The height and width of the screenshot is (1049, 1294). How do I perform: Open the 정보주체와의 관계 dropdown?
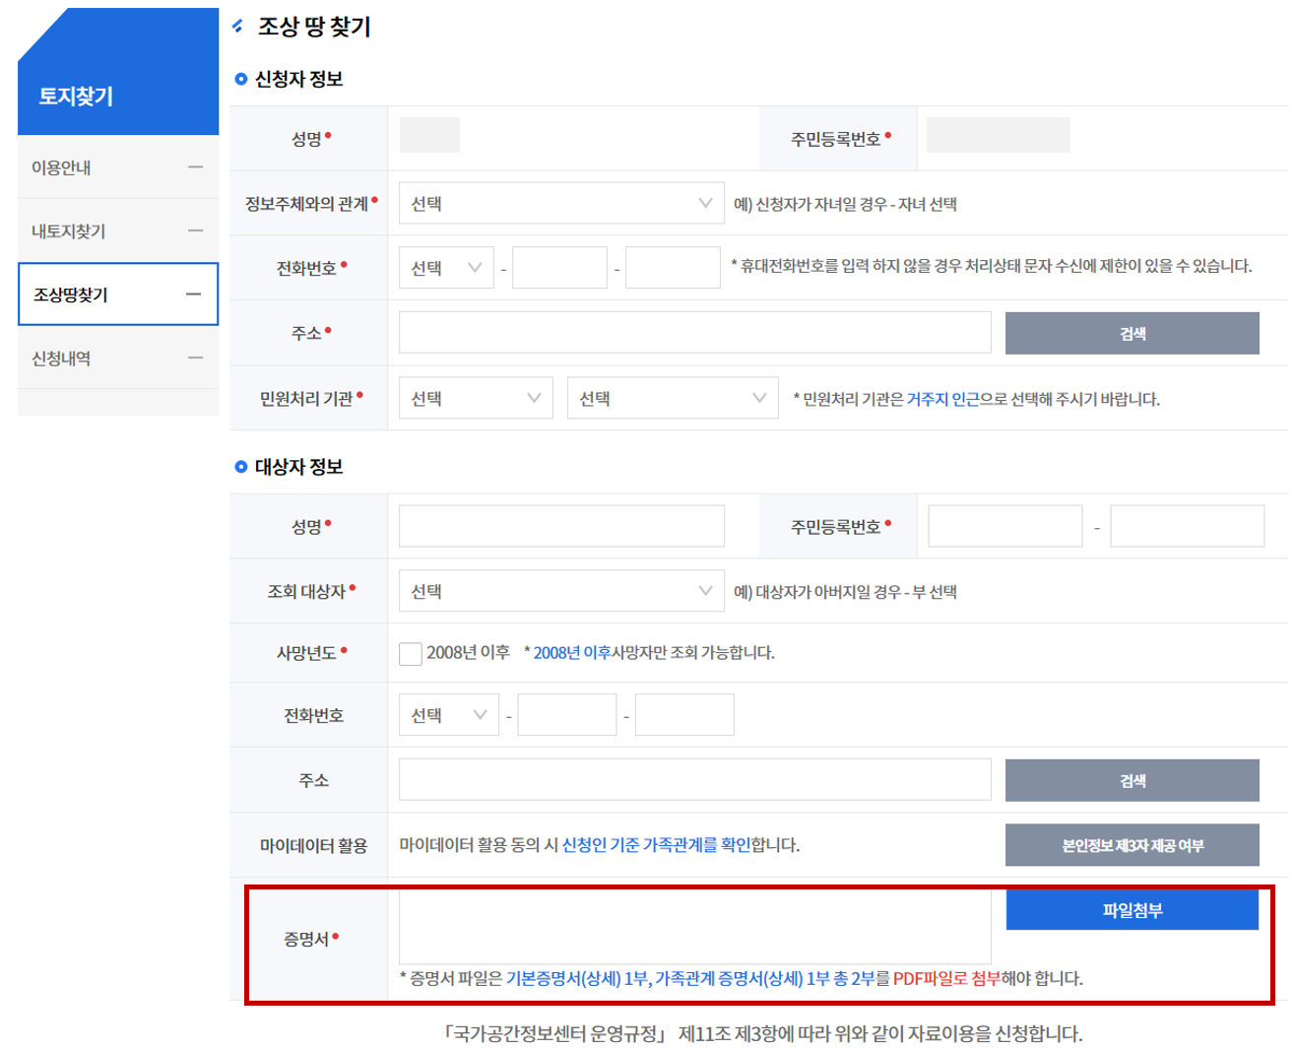559,202
